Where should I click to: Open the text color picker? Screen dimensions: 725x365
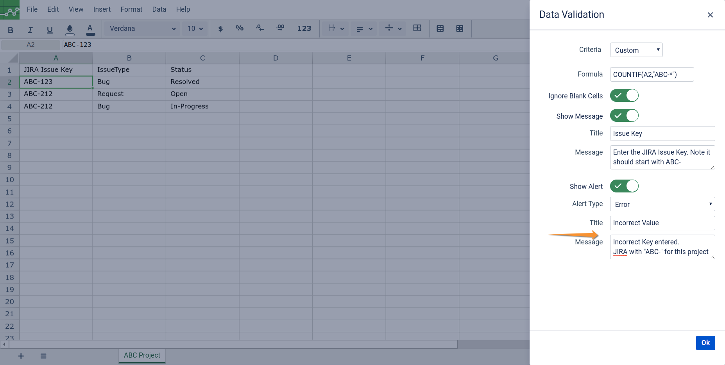point(90,30)
